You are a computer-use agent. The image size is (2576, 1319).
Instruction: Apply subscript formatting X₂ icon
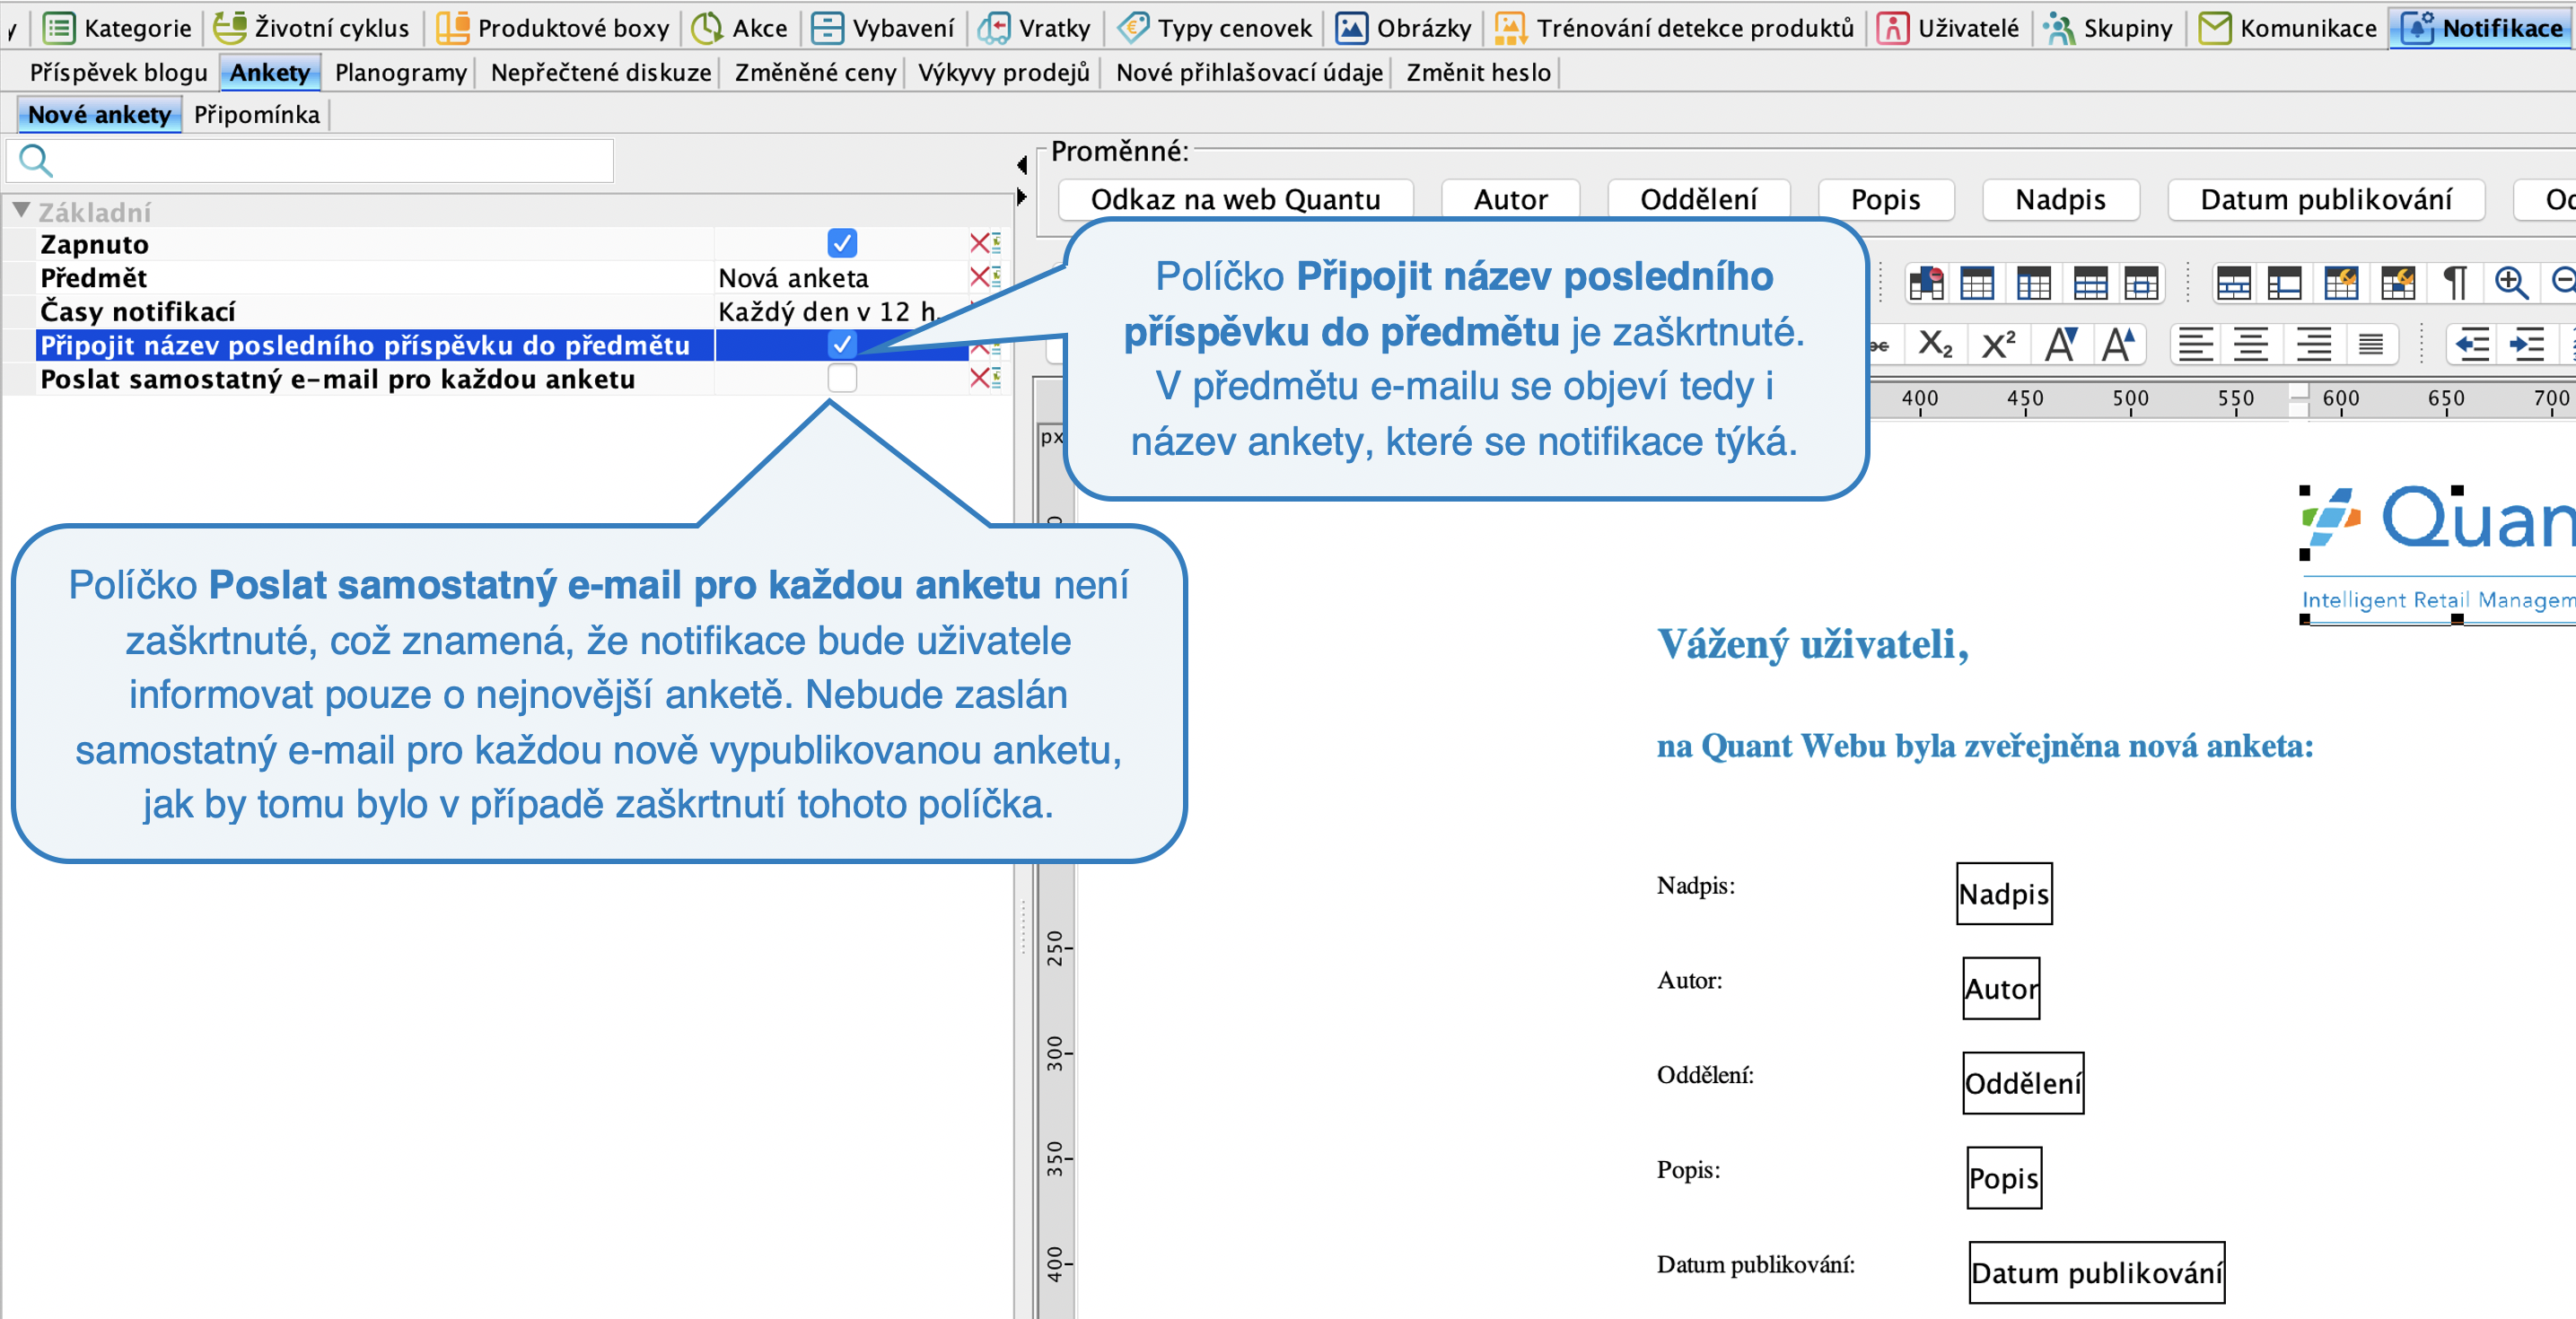pos(1935,345)
